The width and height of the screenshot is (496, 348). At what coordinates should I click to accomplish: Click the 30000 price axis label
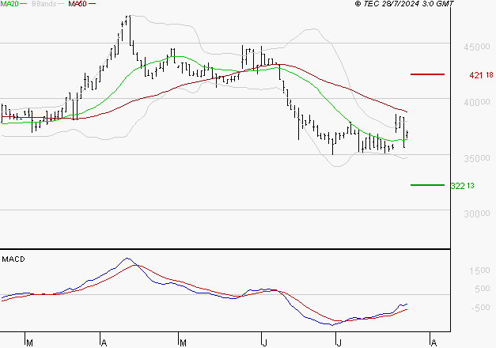(x=477, y=214)
